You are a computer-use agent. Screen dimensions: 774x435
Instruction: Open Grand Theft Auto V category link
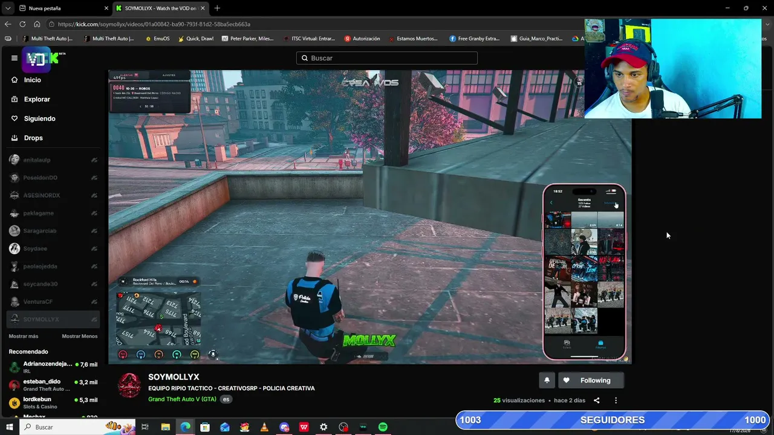(x=182, y=399)
